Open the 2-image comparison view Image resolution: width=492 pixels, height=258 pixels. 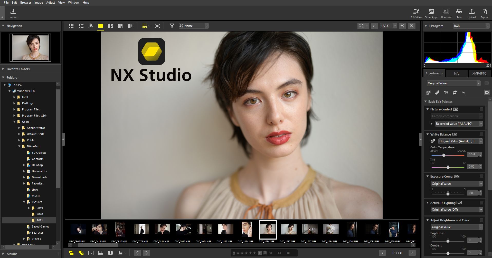[110, 26]
